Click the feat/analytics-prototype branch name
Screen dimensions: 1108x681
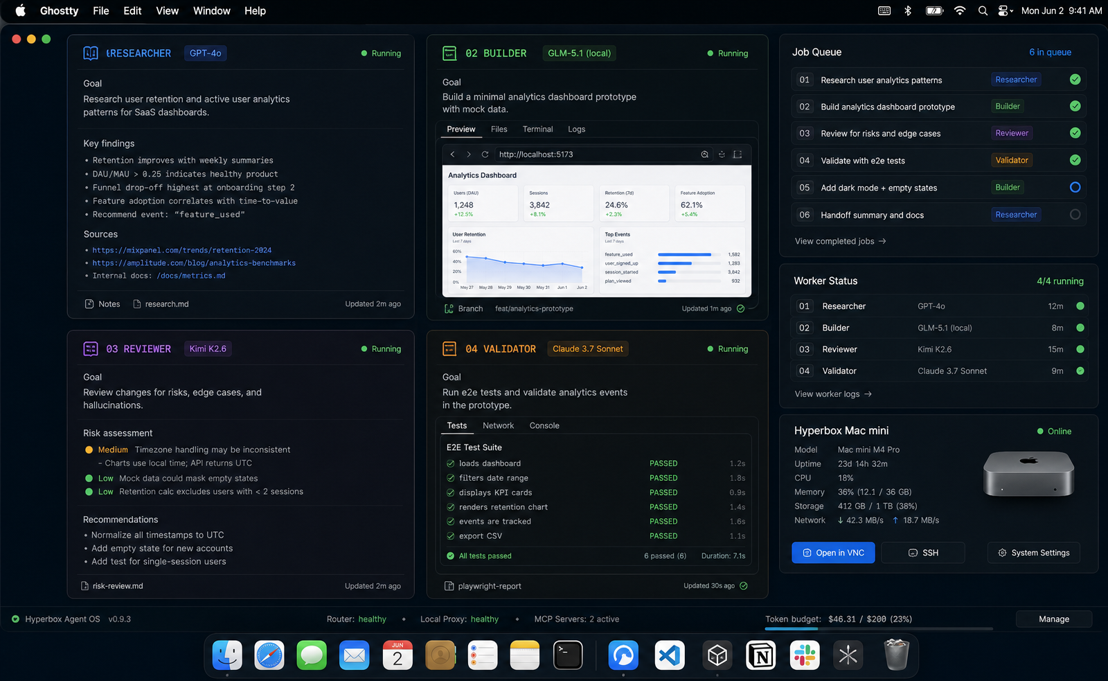tap(534, 309)
